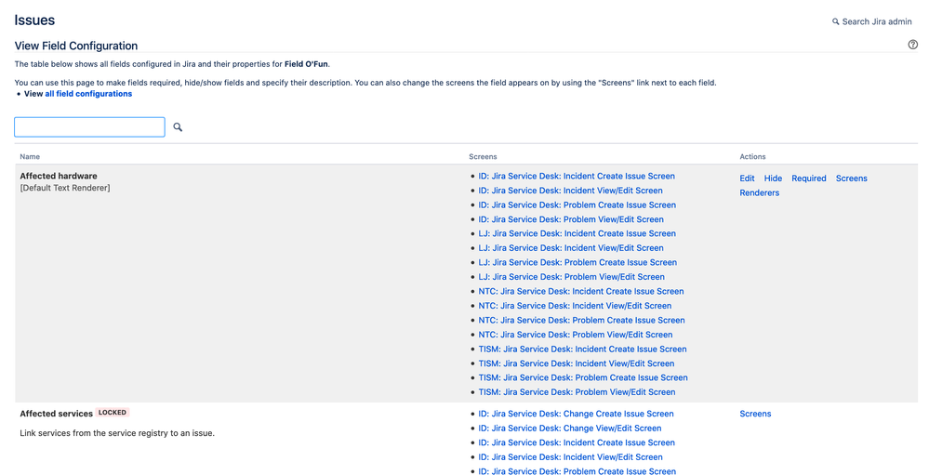The width and height of the screenshot is (929, 475).
Task: Open LJ: Problem Create Issue Screen link
Action: click(x=577, y=262)
